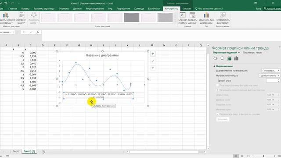This screenshot has height=158, width=281.
Task: Open the Разработчик (Developer) tab
Action: pos(123,9)
